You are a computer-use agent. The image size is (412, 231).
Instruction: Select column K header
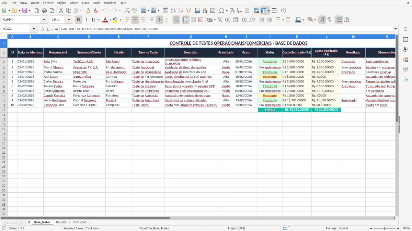pyautogui.click(x=297, y=36)
